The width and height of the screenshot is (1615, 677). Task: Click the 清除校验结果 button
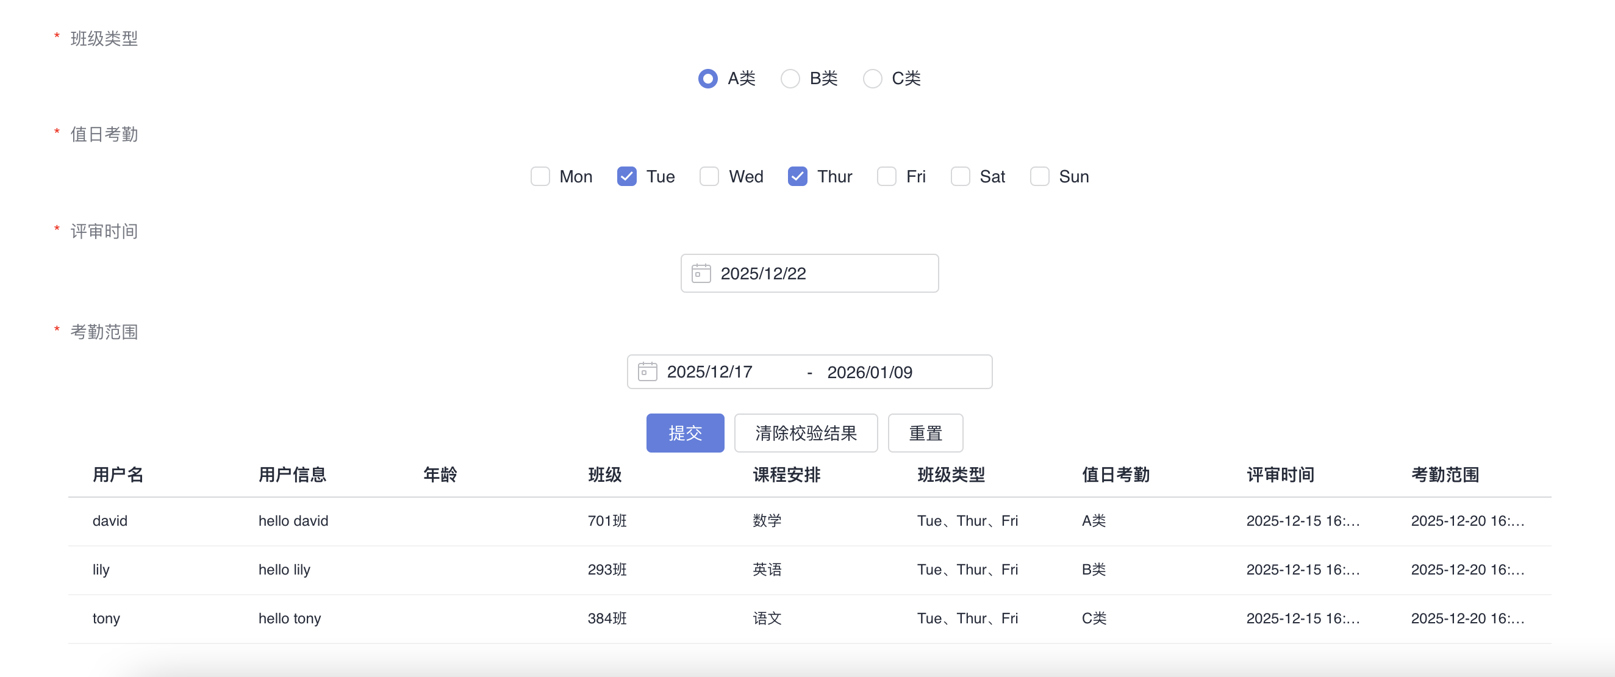[806, 432]
